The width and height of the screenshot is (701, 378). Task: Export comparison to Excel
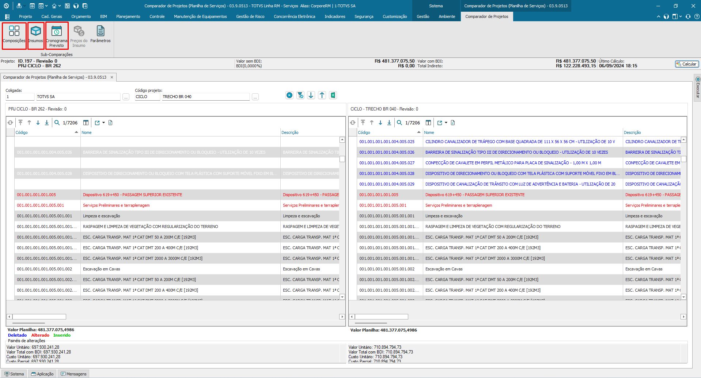tap(333, 95)
